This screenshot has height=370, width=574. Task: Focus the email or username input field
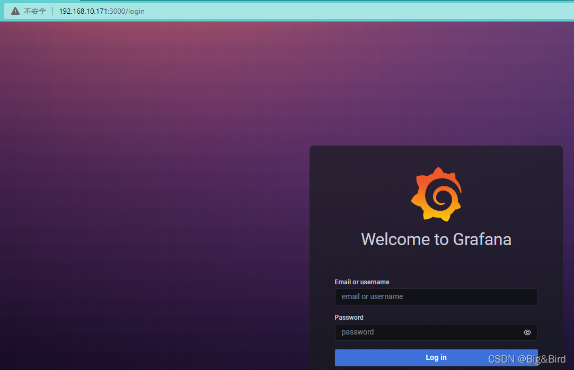coord(436,297)
